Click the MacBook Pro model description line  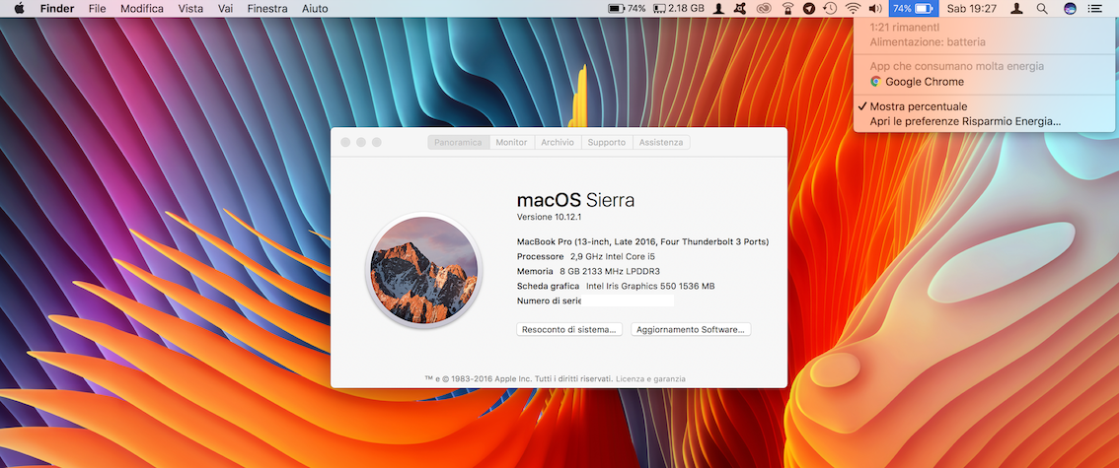[642, 241]
